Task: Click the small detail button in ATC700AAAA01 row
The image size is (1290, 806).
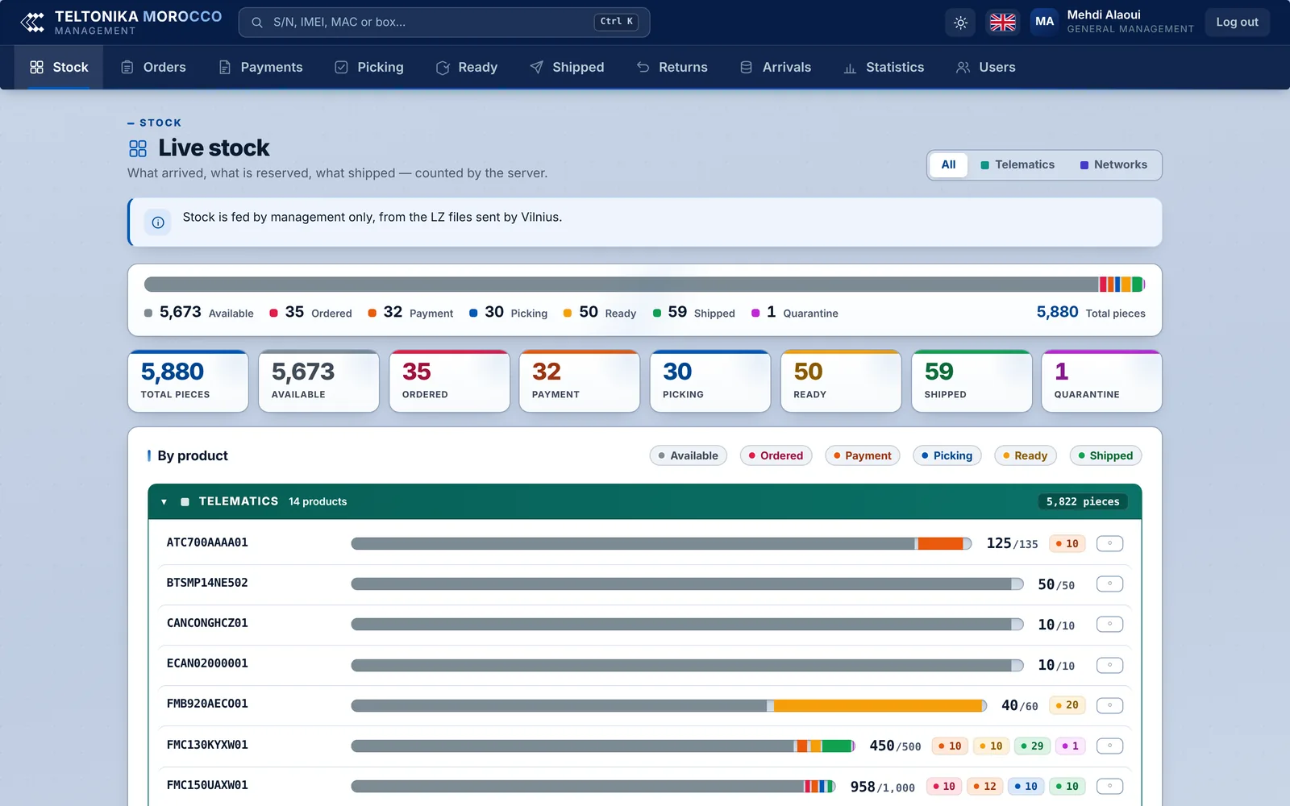Action: tap(1109, 544)
